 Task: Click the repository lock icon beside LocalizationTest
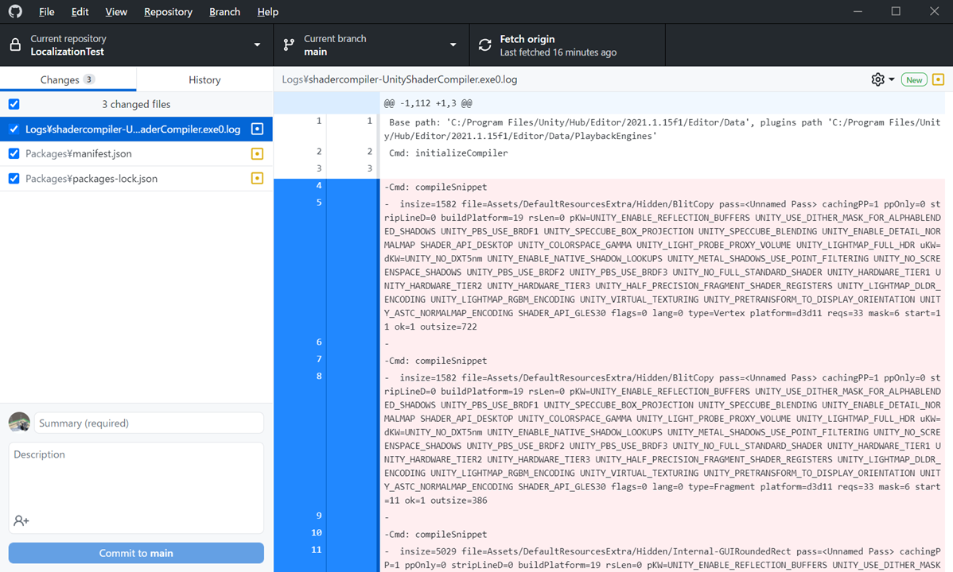(x=15, y=44)
